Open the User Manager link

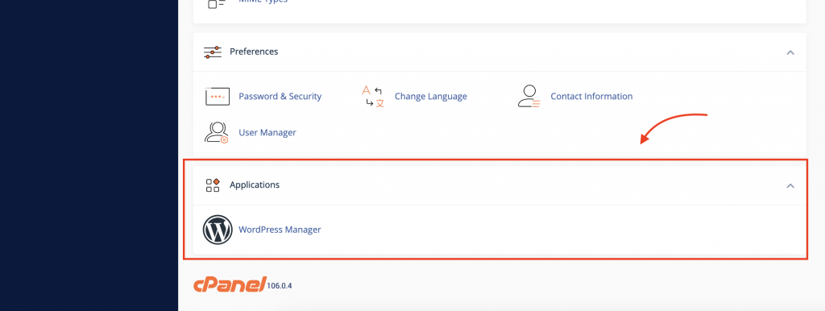coord(267,133)
